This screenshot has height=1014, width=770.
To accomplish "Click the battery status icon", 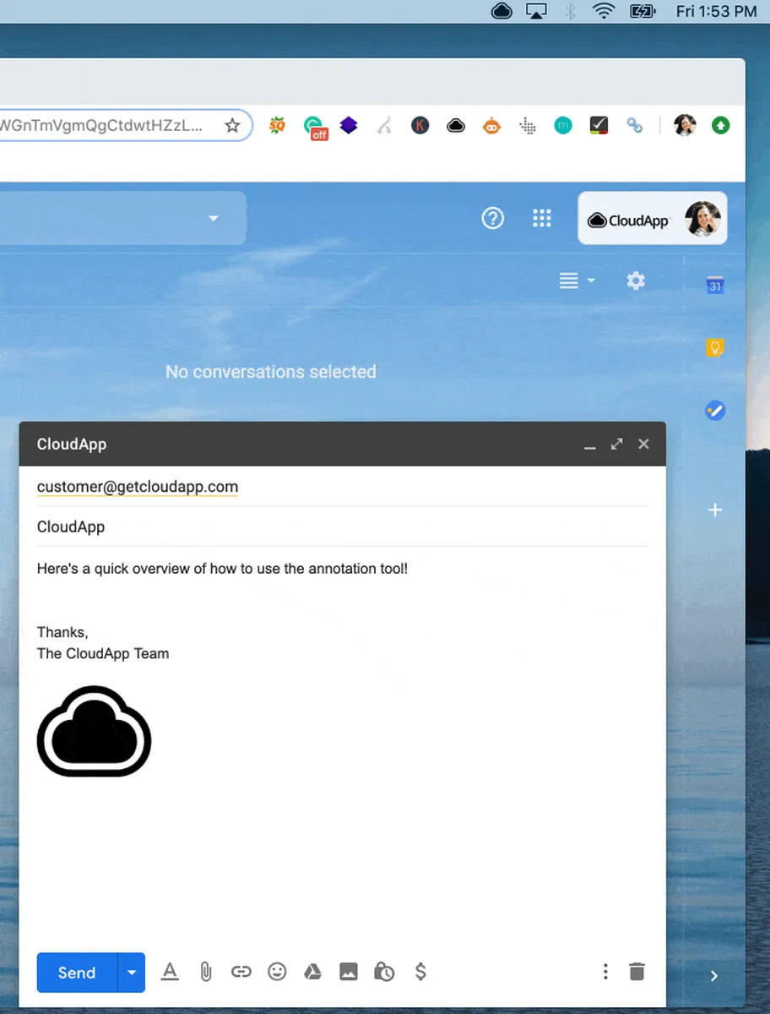I will 643,11.
